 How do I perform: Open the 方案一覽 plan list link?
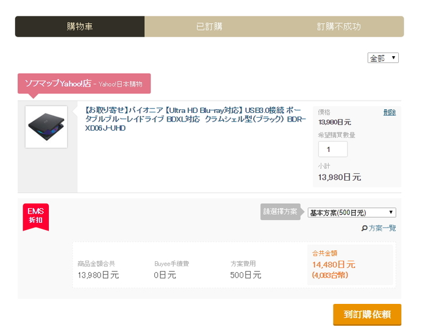point(382,228)
